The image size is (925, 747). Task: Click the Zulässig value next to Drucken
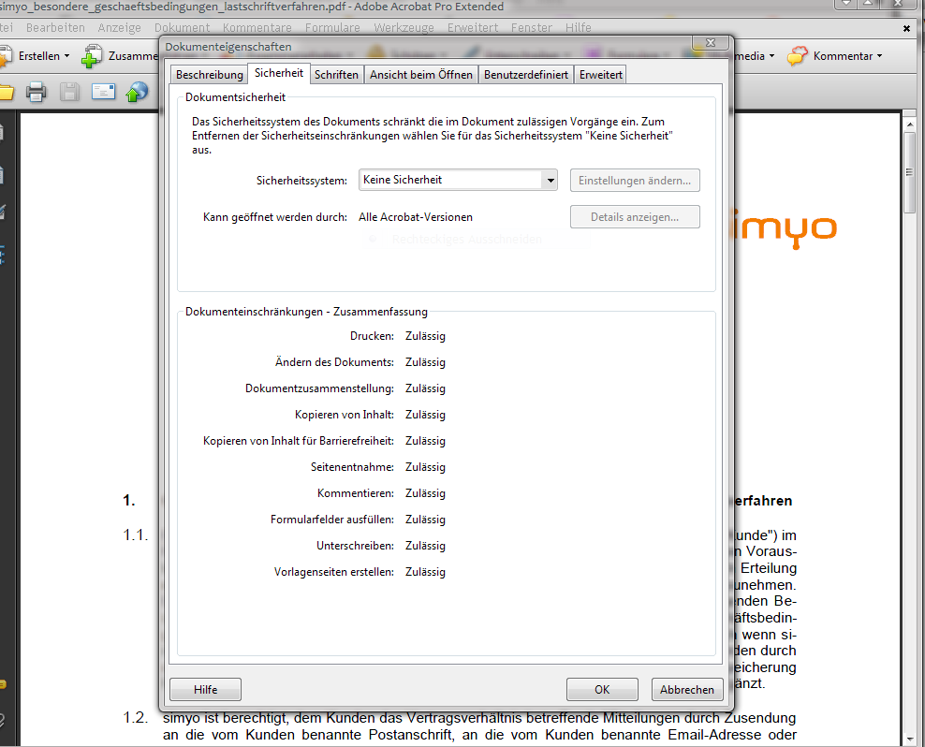click(x=425, y=336)
